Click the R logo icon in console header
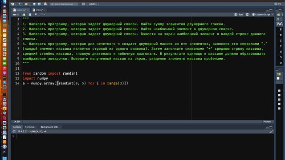285x160 pixels. [14, 132]
